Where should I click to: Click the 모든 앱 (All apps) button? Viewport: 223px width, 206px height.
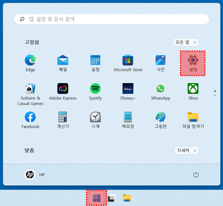[x=186, y=42]
